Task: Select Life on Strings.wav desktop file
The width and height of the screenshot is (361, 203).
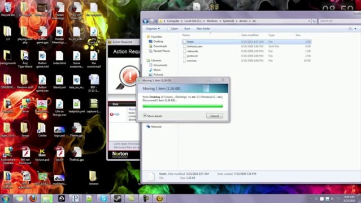Action: tap(59, 108)
